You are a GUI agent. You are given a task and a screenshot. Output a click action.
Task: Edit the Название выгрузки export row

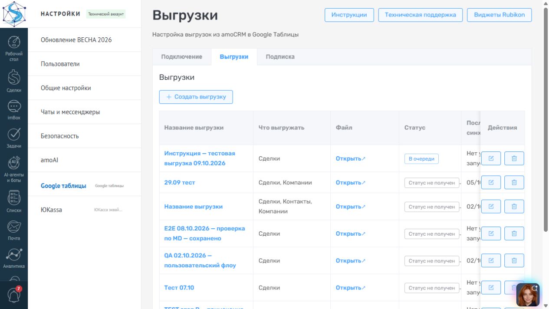[x=491, y=207]
